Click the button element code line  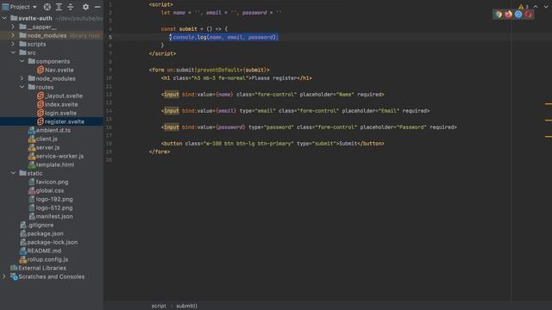point(273,144)
